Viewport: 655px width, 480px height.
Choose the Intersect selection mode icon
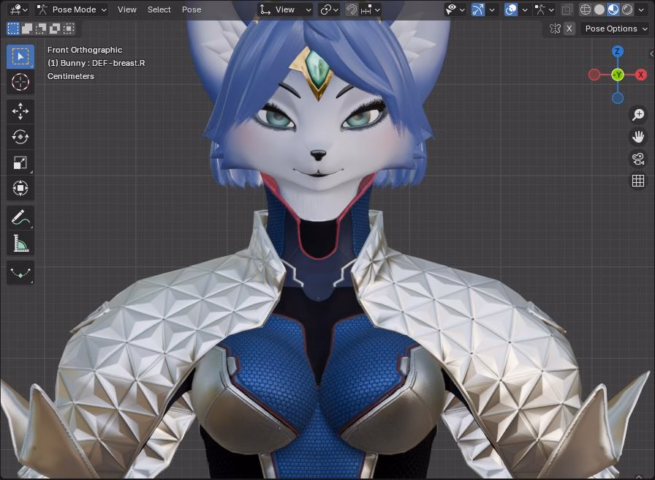coord(69,29)
